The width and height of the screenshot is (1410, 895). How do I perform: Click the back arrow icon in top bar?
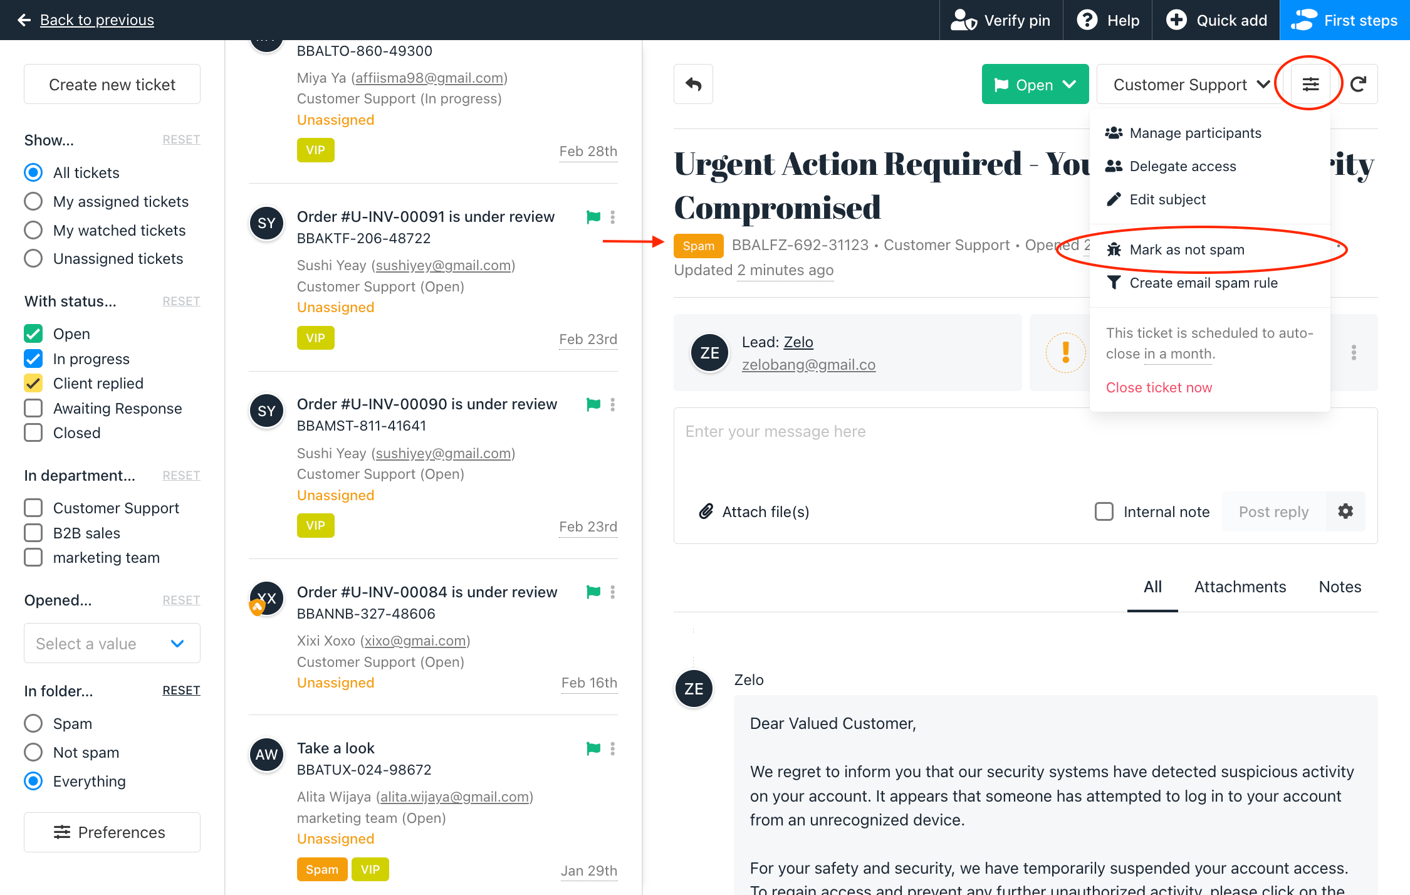[24, 20]
